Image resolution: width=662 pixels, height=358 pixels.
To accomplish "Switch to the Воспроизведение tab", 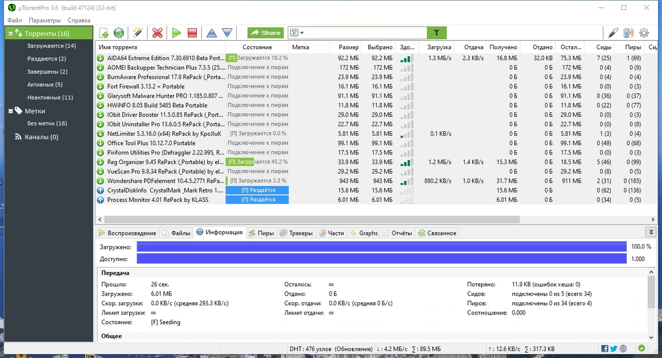I will [x=128, y=233].
